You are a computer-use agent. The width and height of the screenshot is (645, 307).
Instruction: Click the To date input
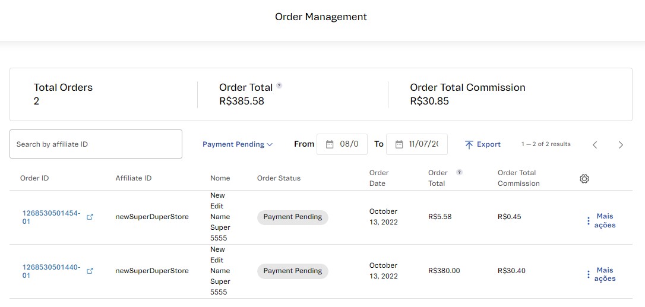pos(423,144)
